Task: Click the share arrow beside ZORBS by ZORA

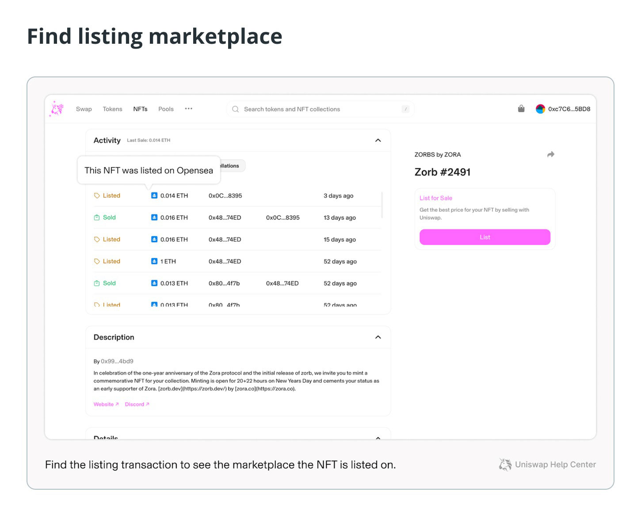Action: (550, 154)
